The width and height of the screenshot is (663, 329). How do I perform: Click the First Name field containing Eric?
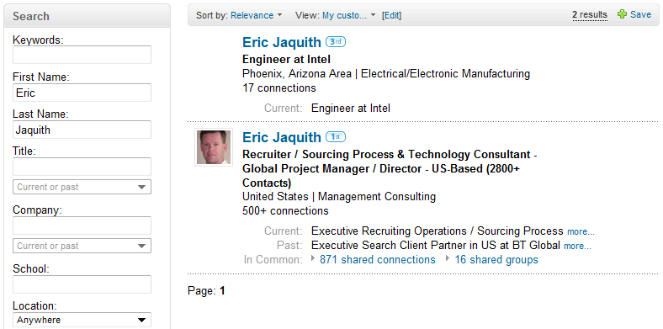click(82, 93)
